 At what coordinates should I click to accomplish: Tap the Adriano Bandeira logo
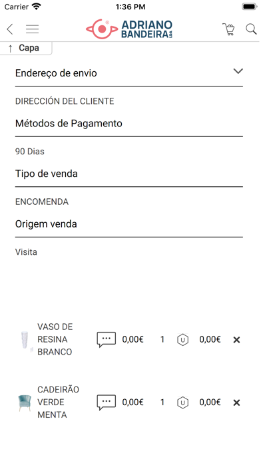point(129,29)
